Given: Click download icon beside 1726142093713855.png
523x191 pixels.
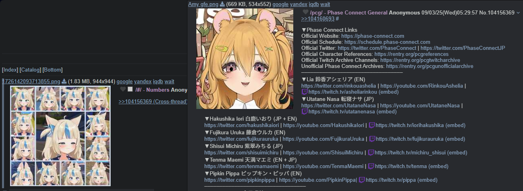Looking at the screenshot, I should (64, 81).
